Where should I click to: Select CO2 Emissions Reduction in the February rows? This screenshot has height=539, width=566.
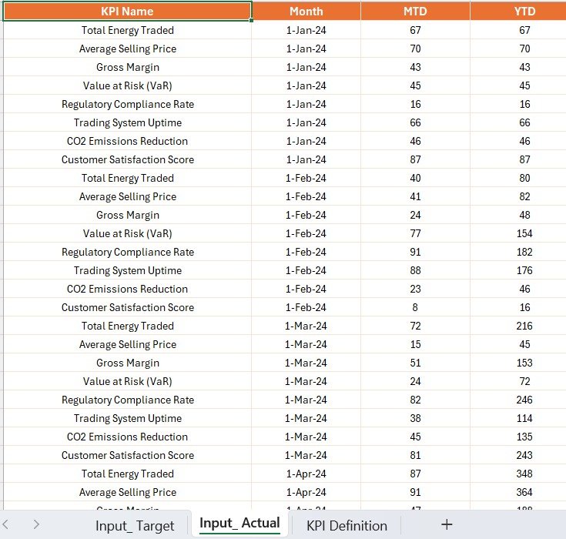128,289
